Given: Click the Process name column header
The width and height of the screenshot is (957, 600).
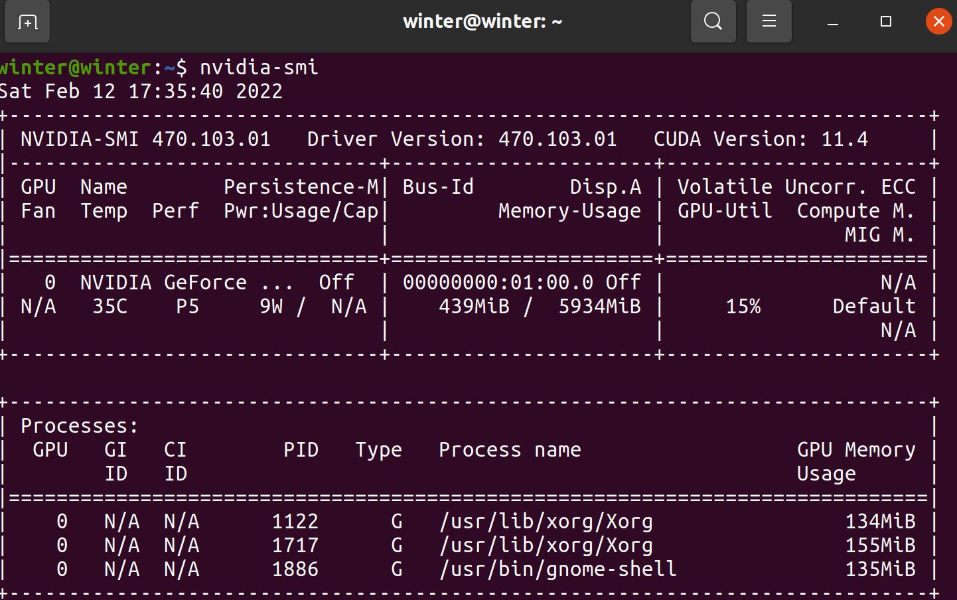Looking at the screenshot, I should (510, 449).
